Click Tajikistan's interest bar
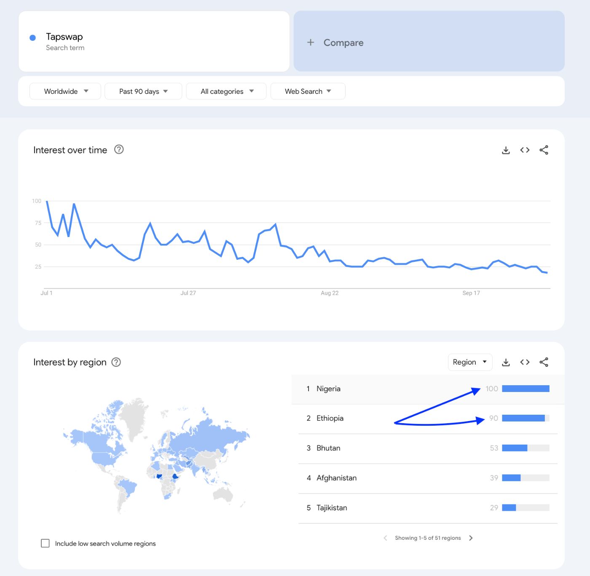Screen dimensions: 590x576 point(526,508)
